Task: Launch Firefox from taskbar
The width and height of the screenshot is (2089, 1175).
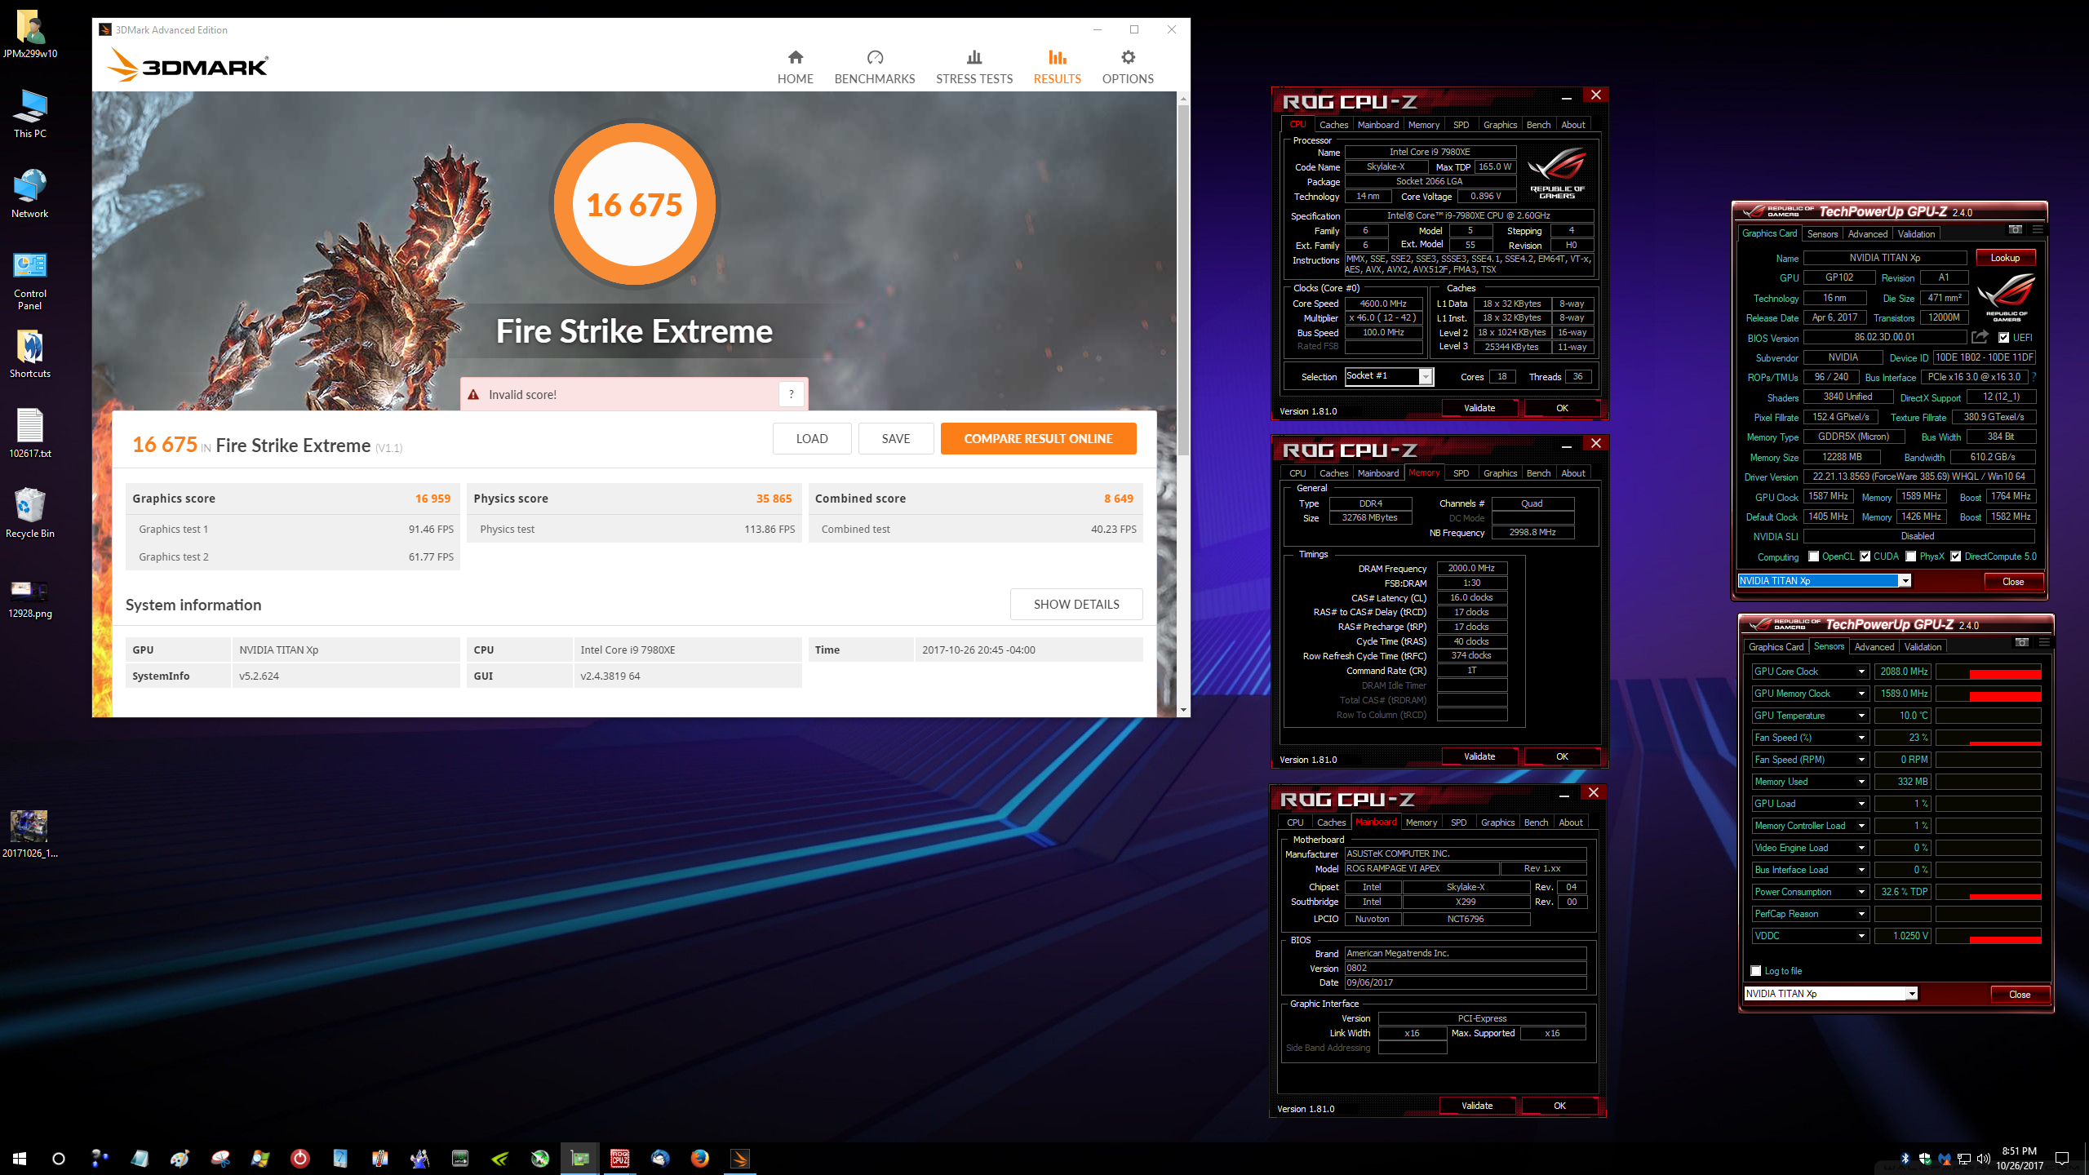Action: point(699,1158)
